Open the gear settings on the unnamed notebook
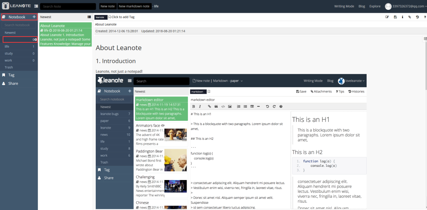Viewport: 427px width, 210px height. click(36, 40)
